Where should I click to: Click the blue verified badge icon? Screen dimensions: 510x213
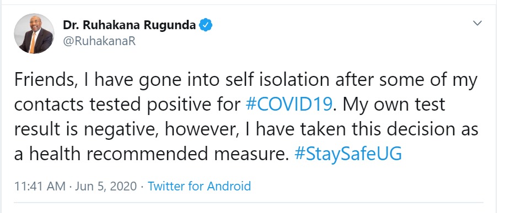click(206, 25)
